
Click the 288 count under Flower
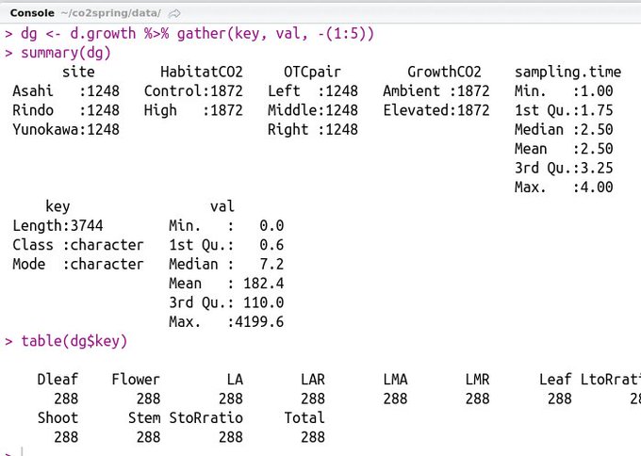148,399
